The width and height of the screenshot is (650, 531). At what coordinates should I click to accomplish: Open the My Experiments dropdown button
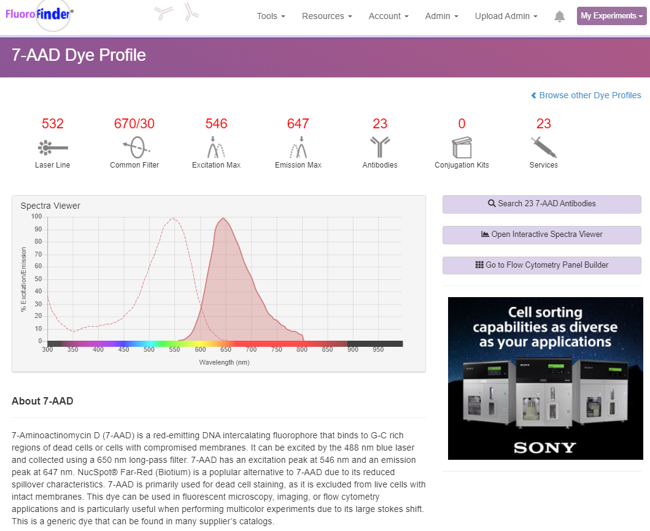click(611, 16)
